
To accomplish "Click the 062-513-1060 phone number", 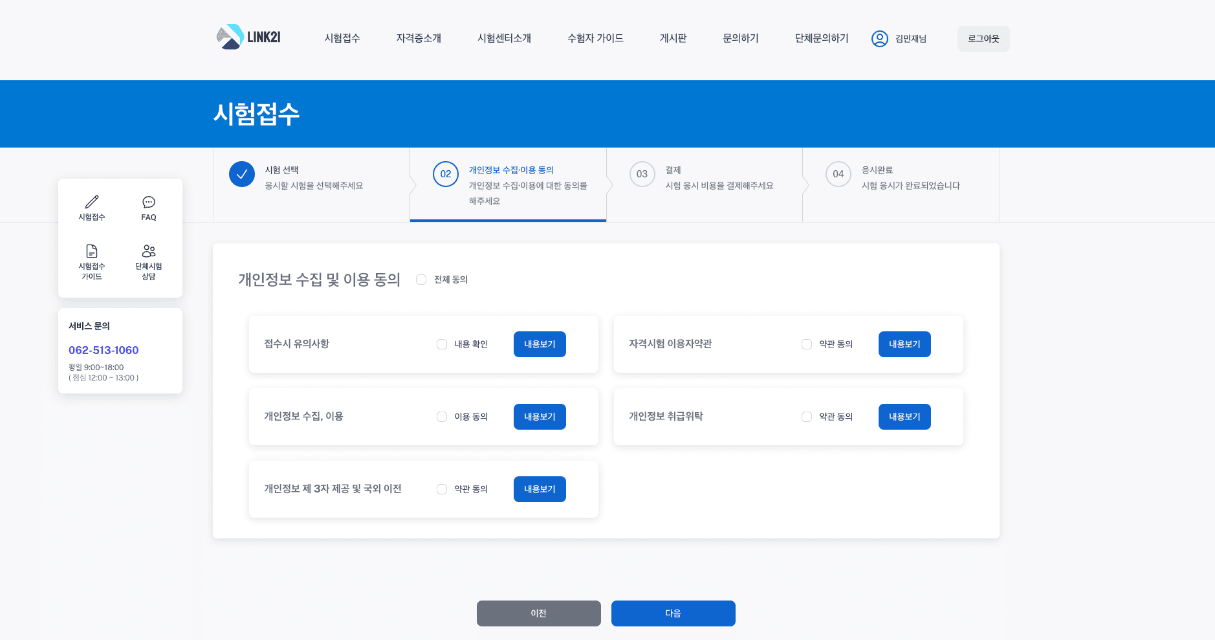I will click(104, 350).
